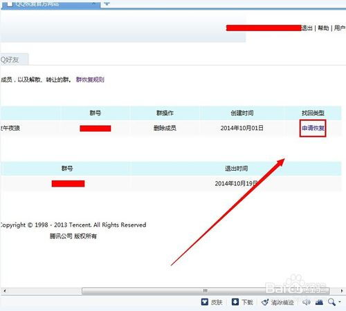Open the download (下载) arrow icon
Image resolution: width=346 pixels, height=311 pixels.
coord(235,302)
